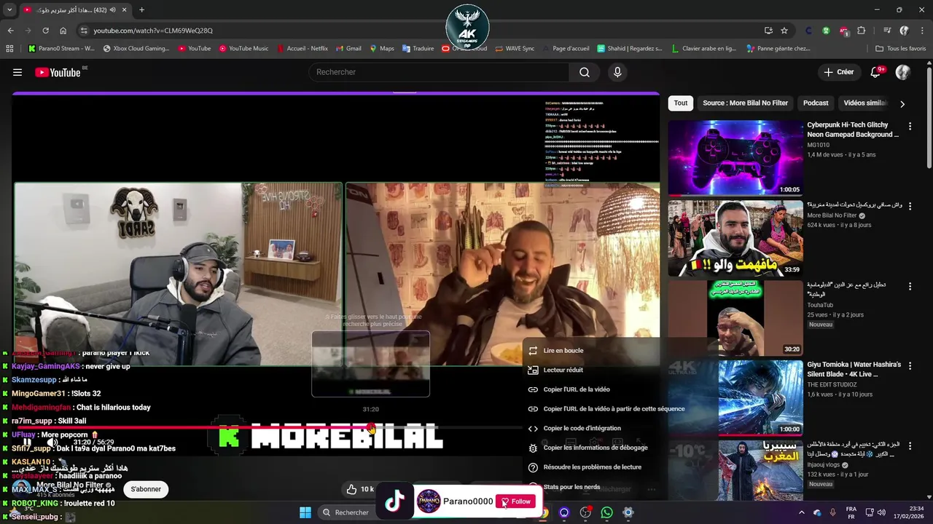Click inside the YouTube 'Rechercher' search field

point(440,72)
